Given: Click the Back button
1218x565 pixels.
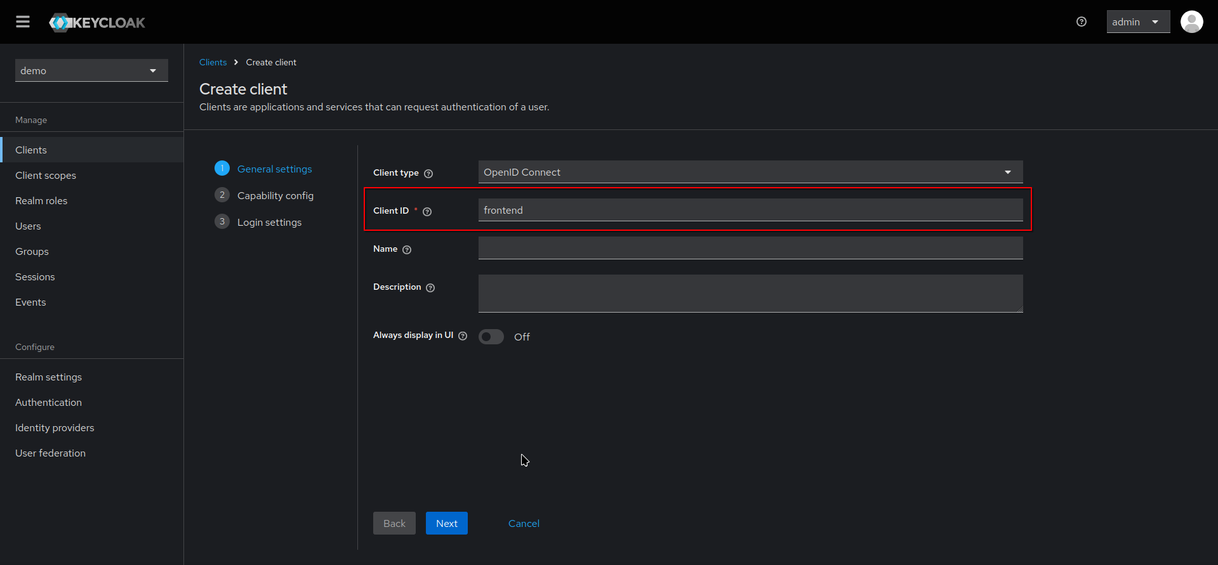Looking at the screenshot, I should [394, 523].
